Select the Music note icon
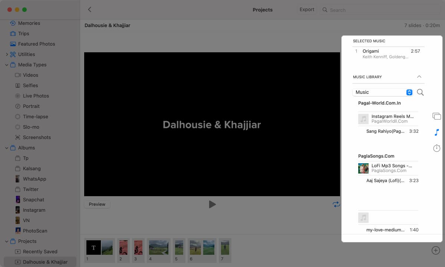The width and height of the screenshot is (445, 267). click(x=436, y=132)
